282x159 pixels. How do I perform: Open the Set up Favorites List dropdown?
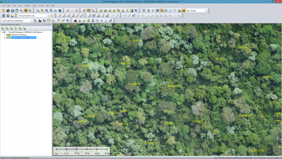click(48, 16)
